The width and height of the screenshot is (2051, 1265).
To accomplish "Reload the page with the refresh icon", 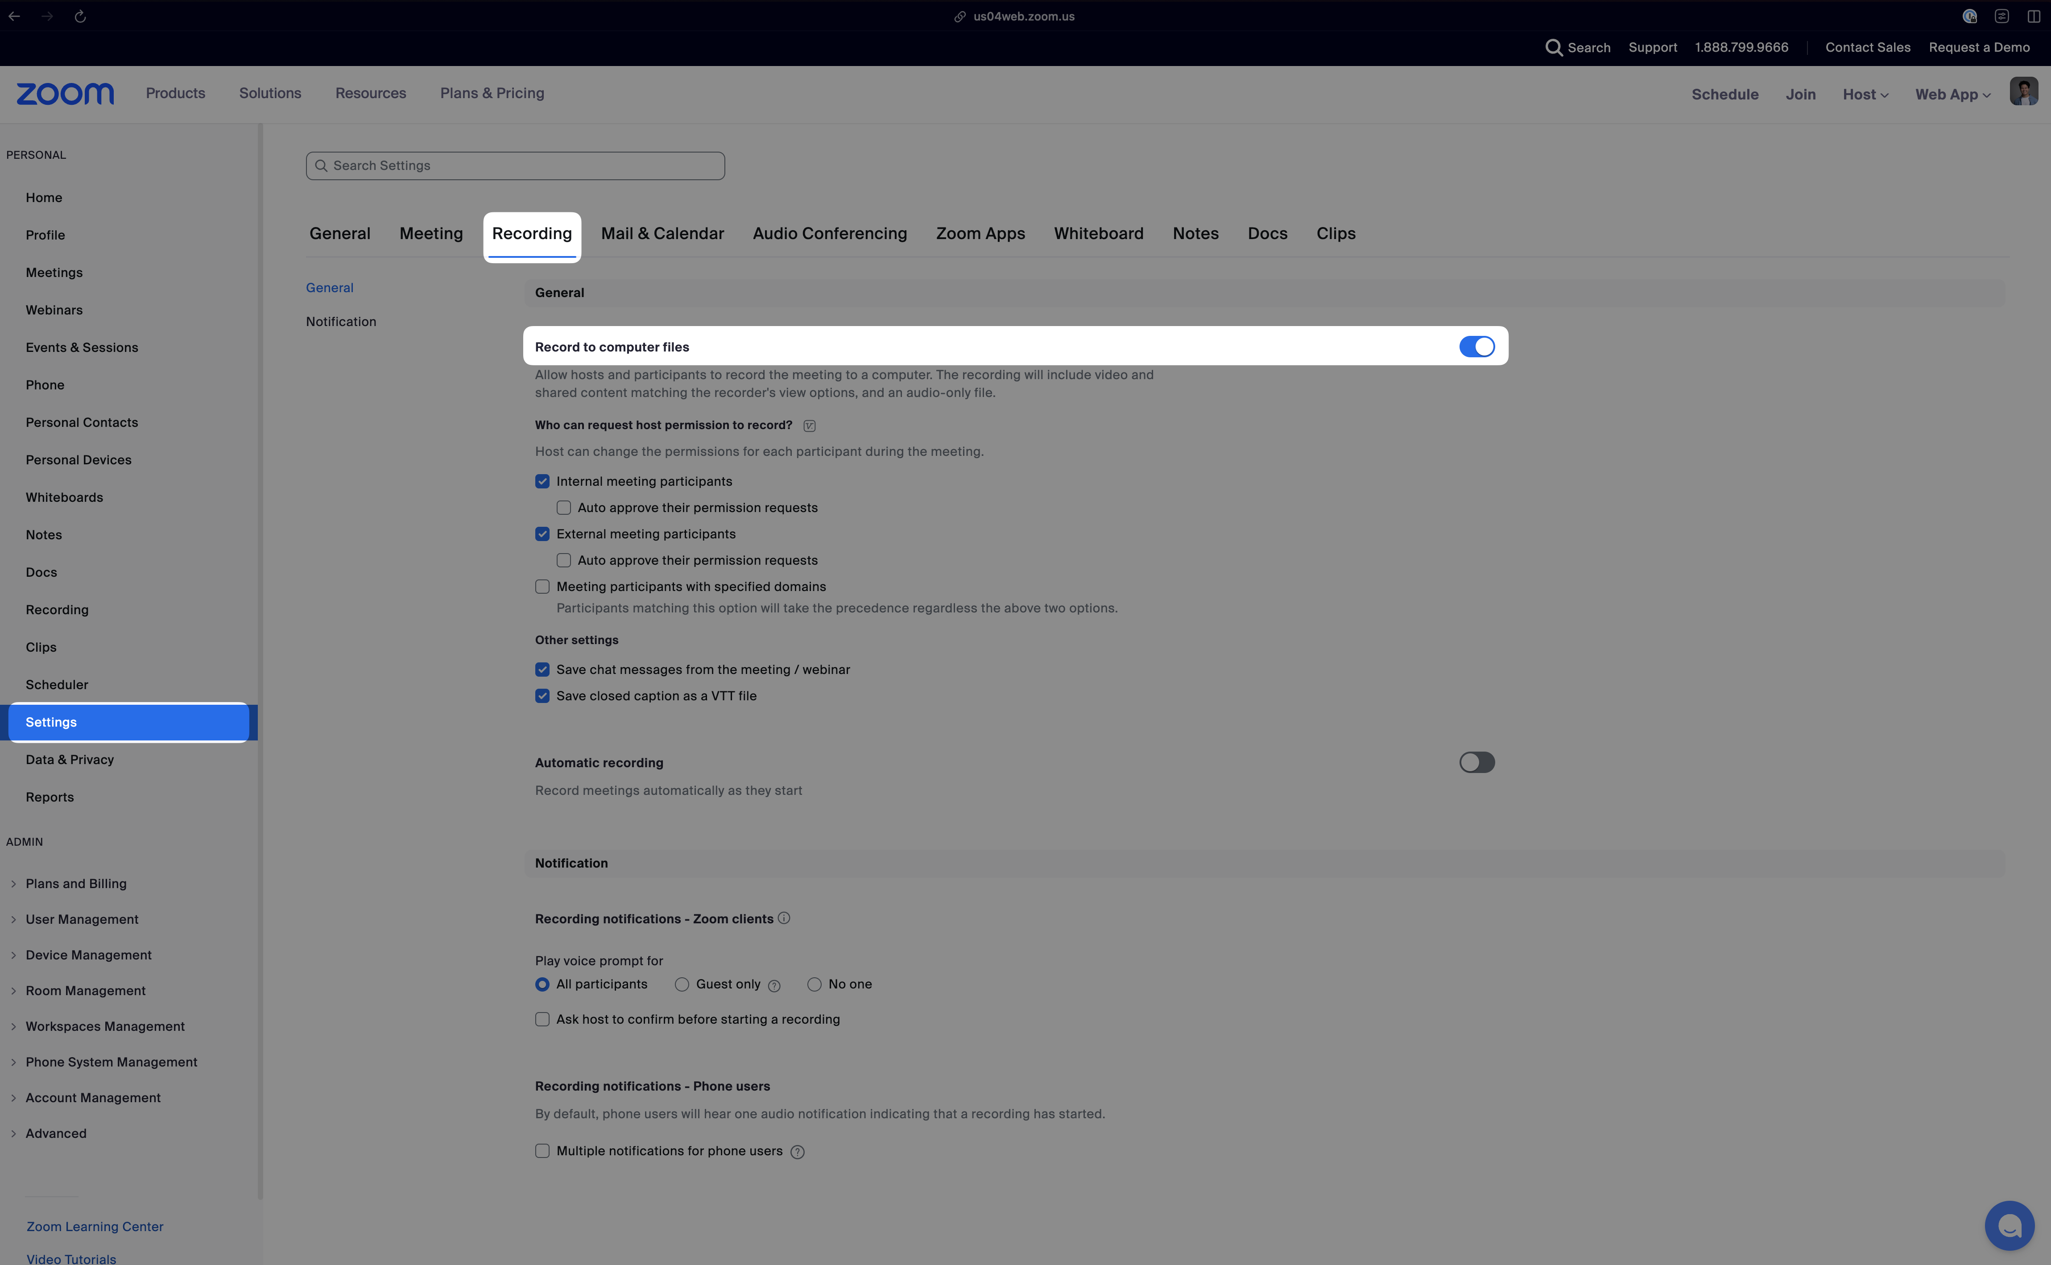I will [x=80, y=17].
